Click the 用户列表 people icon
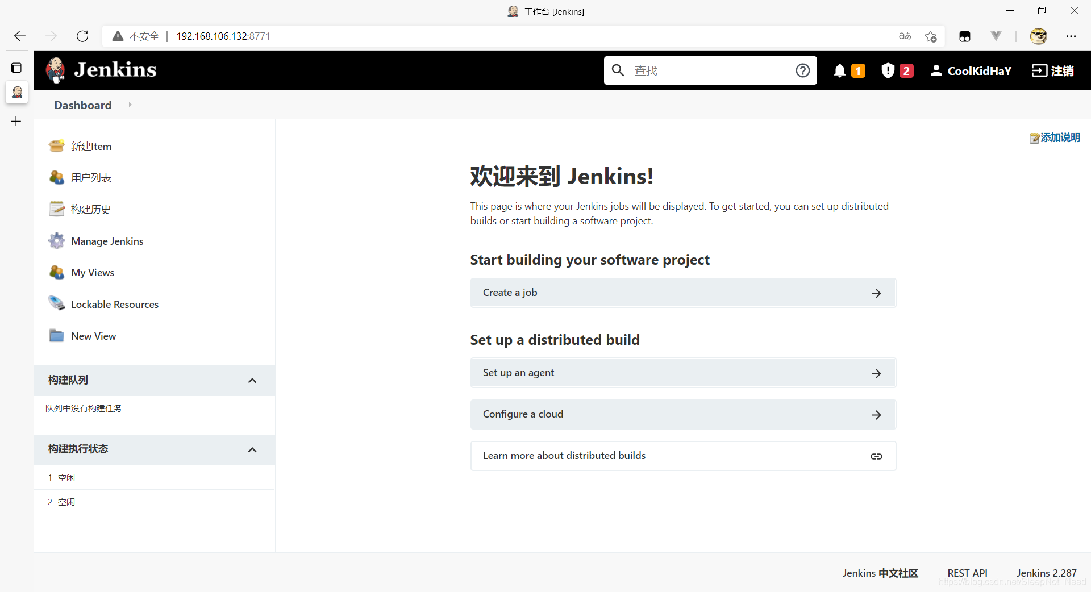 pyautogui.click(x=56, y=177)
